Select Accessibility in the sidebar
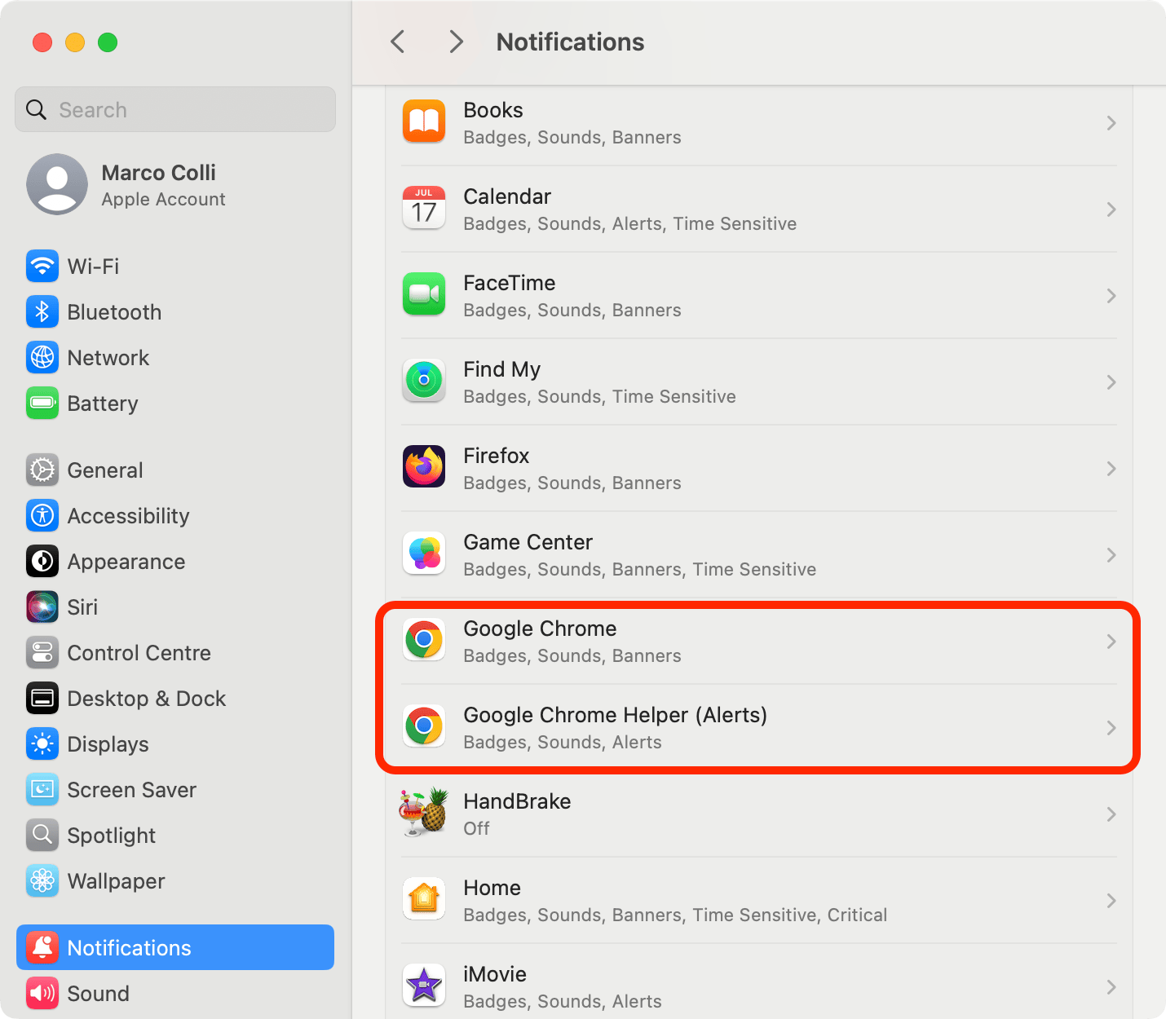 click(x=175, y=516)
